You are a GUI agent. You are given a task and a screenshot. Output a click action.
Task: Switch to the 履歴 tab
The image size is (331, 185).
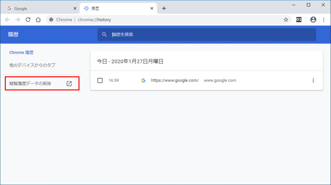118,8
